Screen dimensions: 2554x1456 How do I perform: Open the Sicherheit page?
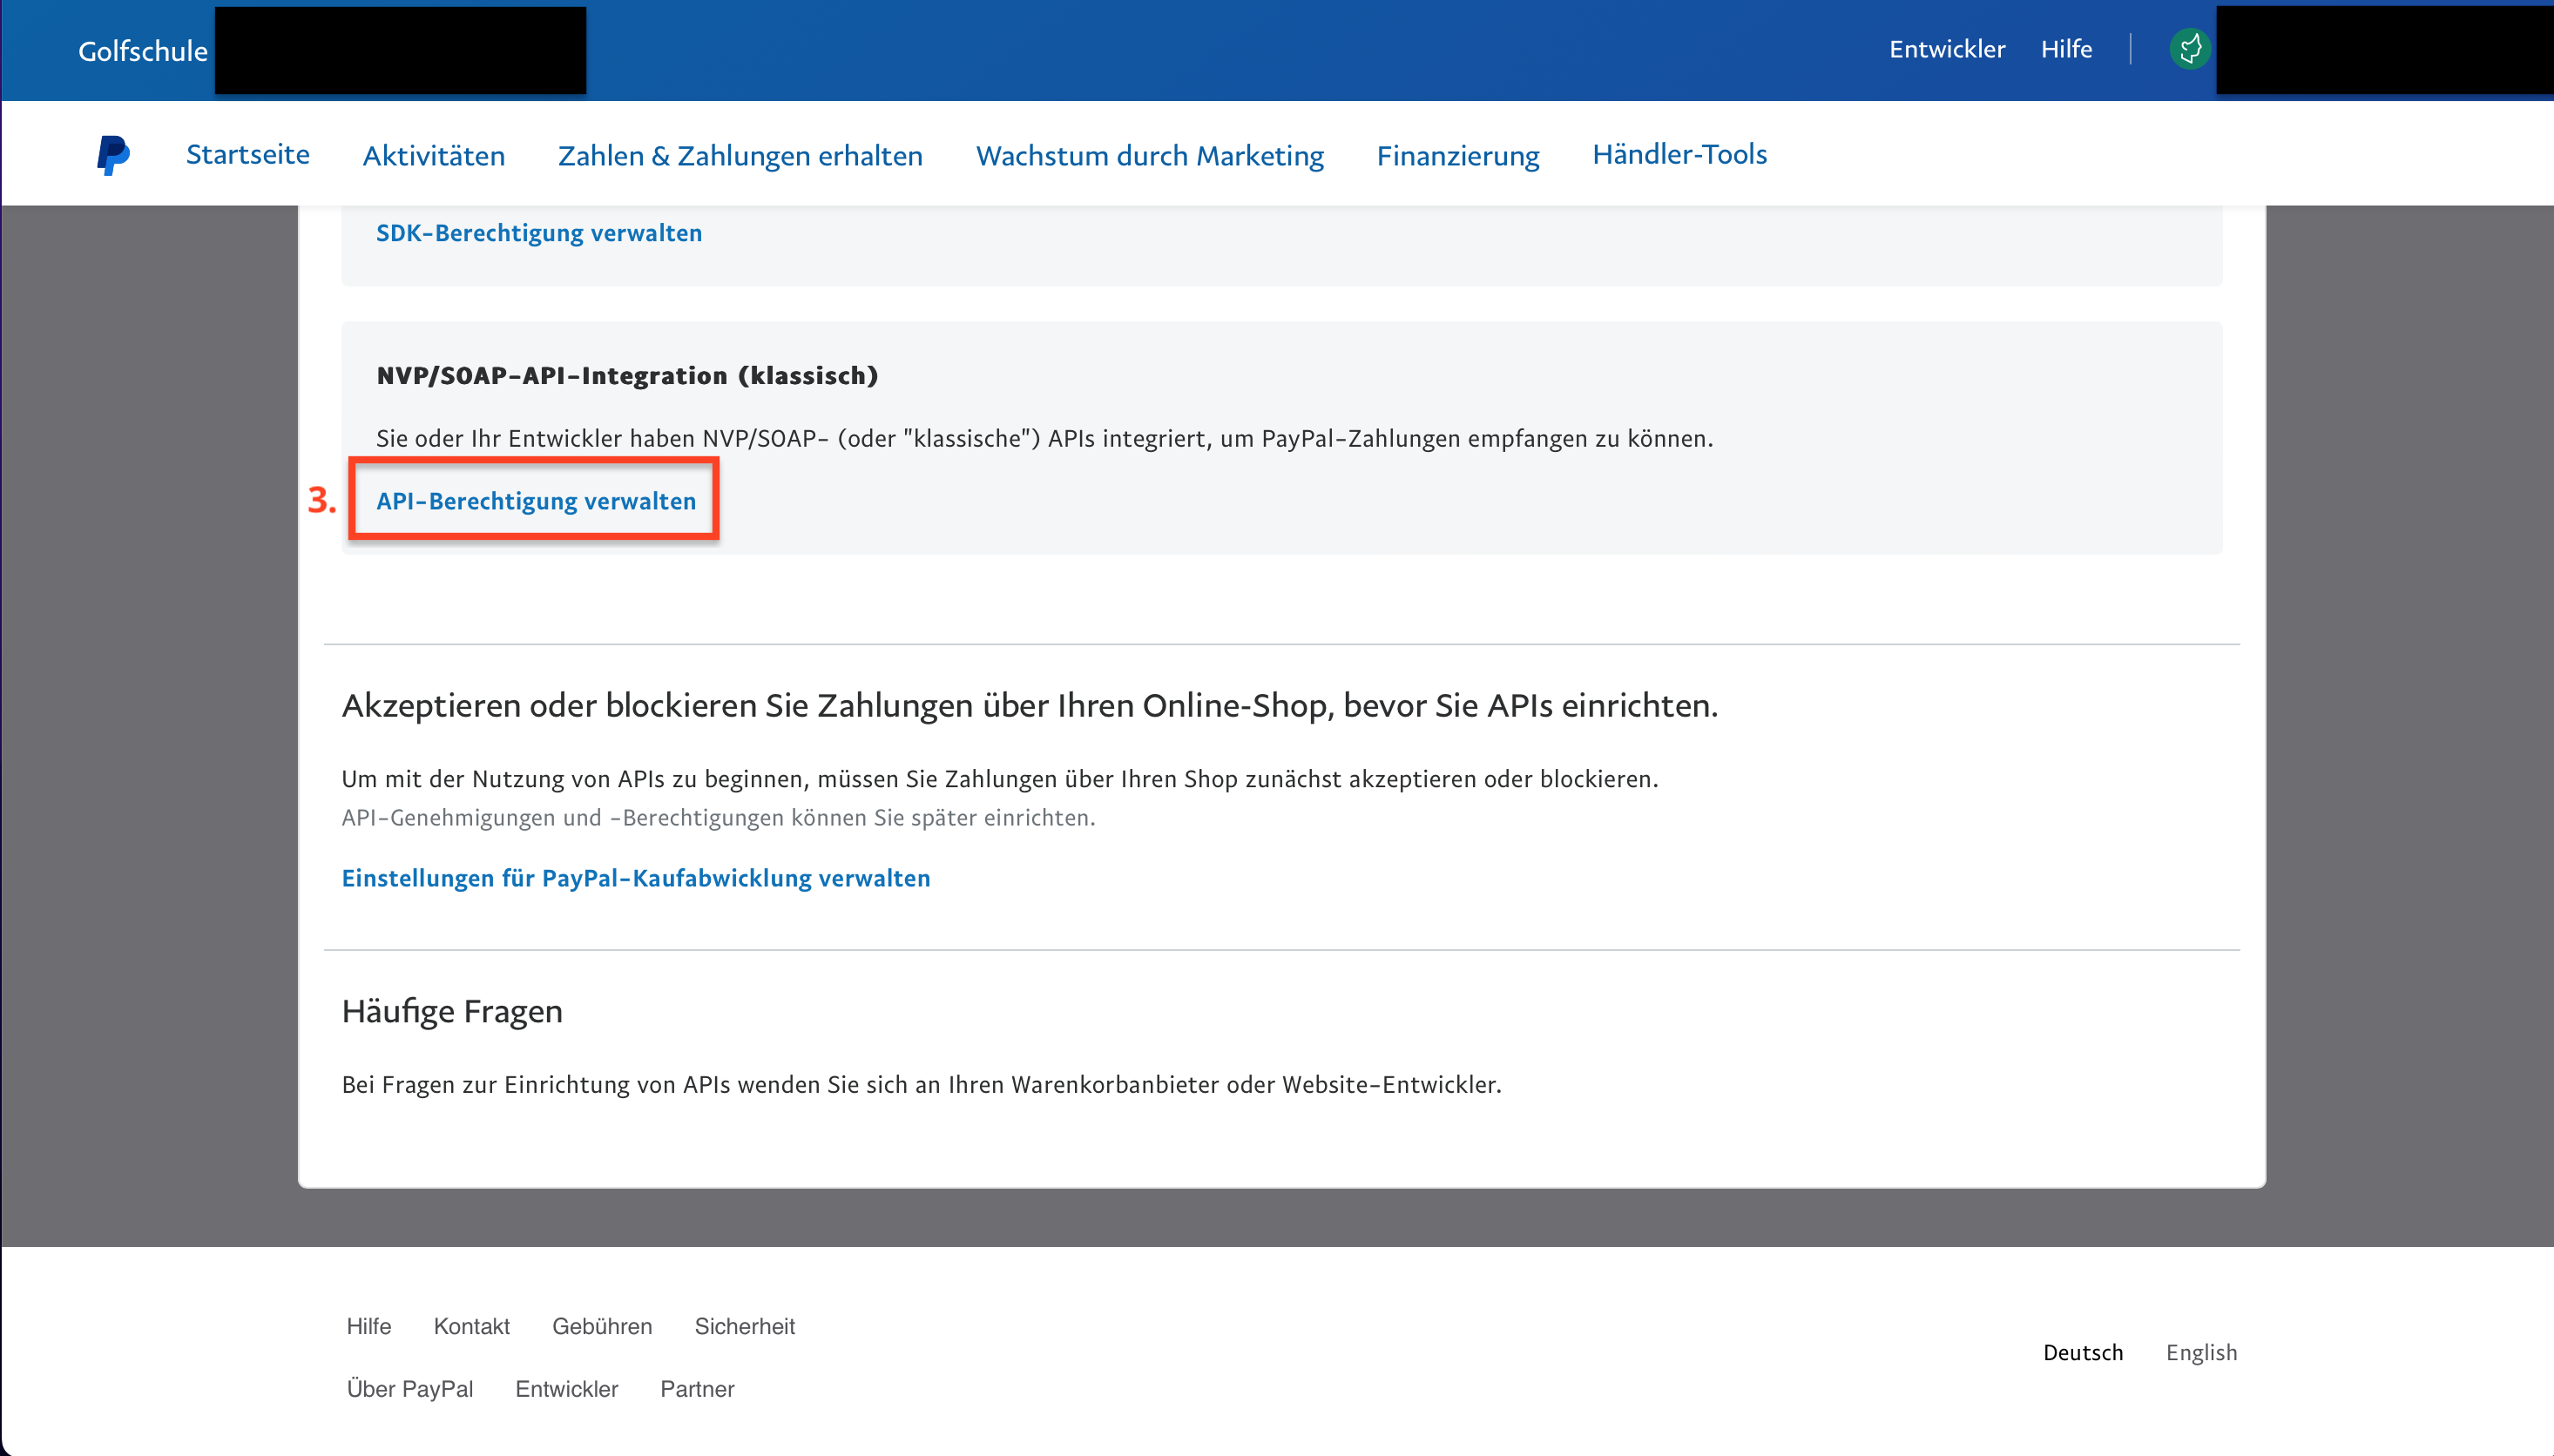745,1326
